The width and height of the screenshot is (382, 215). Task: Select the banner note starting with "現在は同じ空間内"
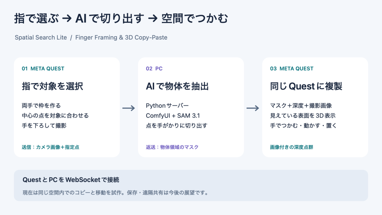pos(116,193)
